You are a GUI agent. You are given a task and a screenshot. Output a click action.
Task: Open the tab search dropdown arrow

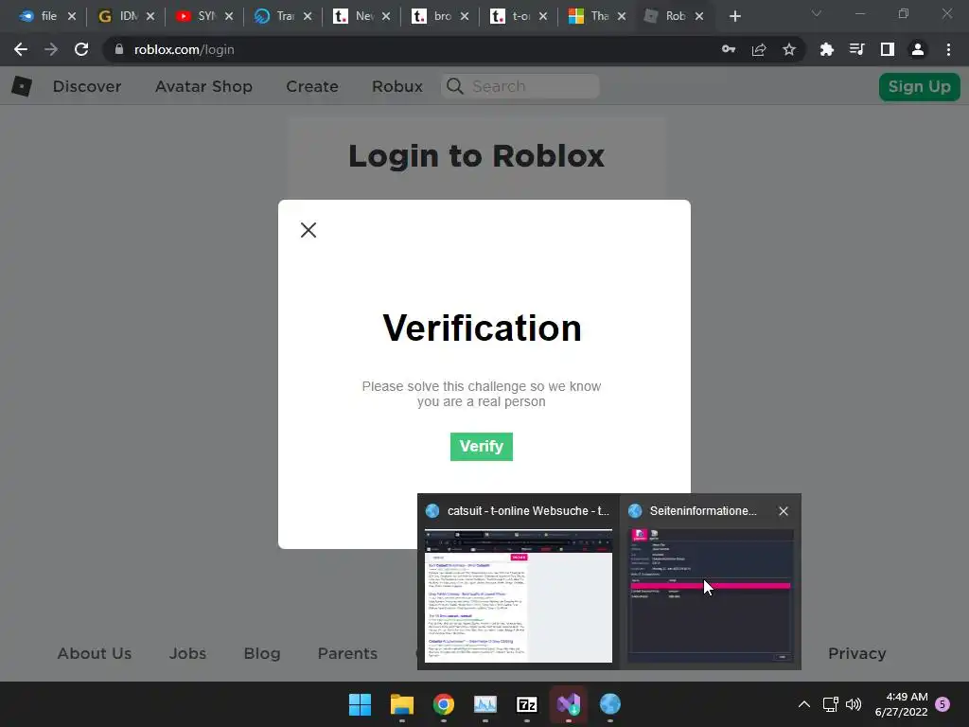point(817,13)
